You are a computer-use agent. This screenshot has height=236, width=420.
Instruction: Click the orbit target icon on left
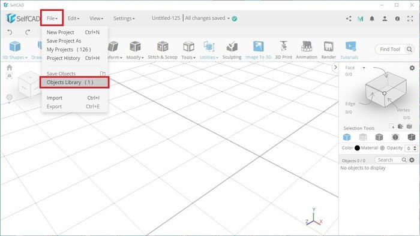10,97
